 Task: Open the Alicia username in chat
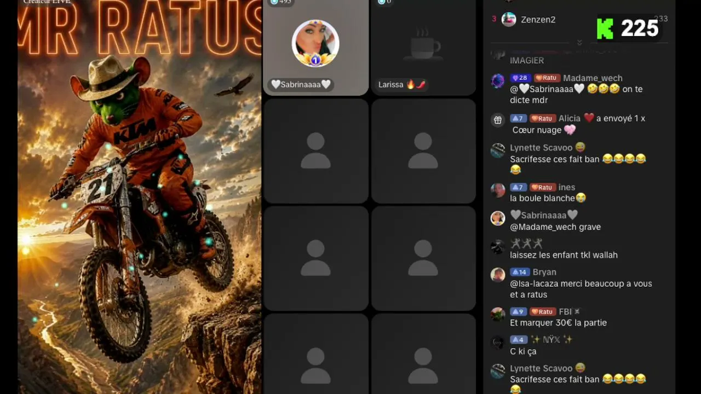[570, 118]
